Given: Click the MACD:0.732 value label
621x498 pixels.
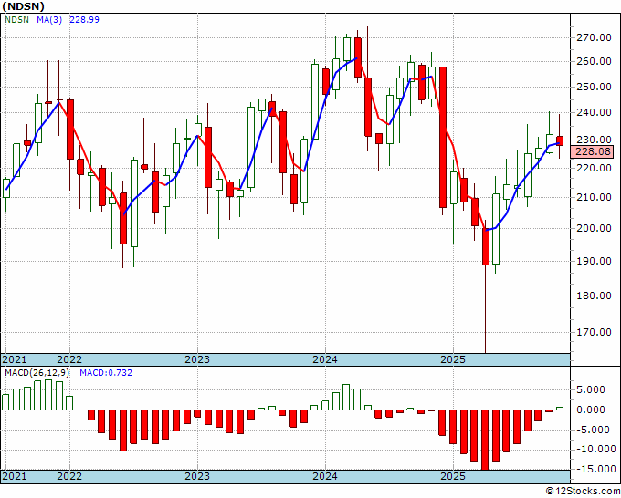Looking at the screenshot, I should click(x=106, y=373).
